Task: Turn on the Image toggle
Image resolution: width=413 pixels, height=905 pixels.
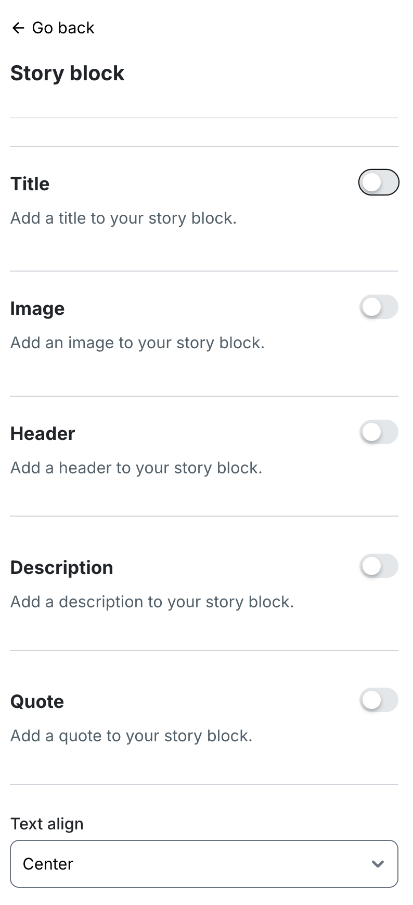Action: coord(378,307)
